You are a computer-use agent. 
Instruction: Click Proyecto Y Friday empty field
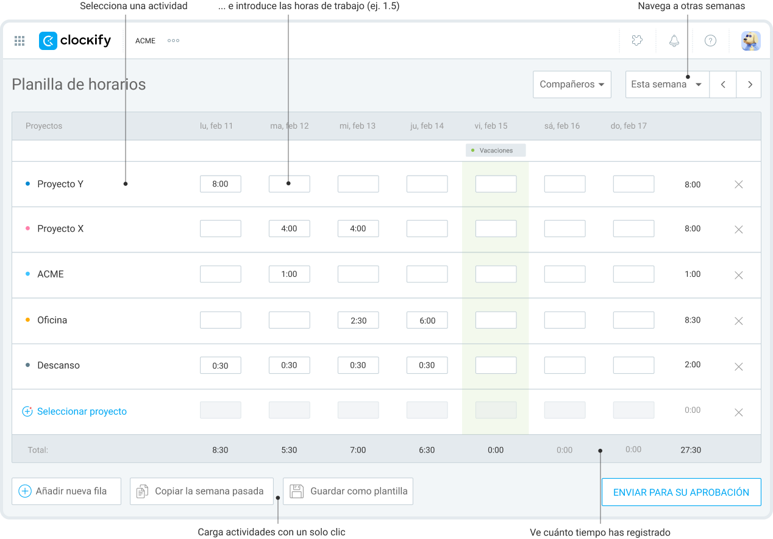496,184
